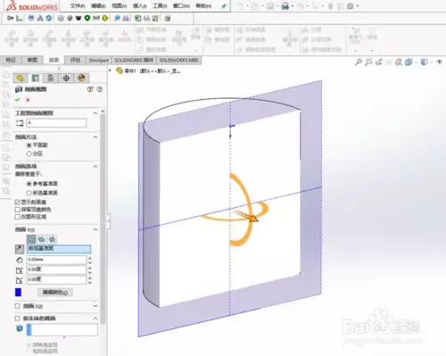Open the 窗口 (Window) menu
Viewport: 446px width, 356px height.
[x=181, y=5]
